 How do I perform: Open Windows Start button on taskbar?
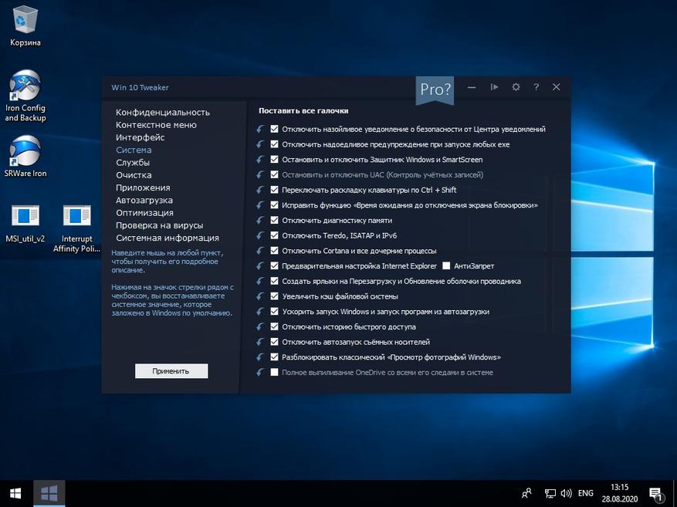pyautogui.click(x=15, y=494)
